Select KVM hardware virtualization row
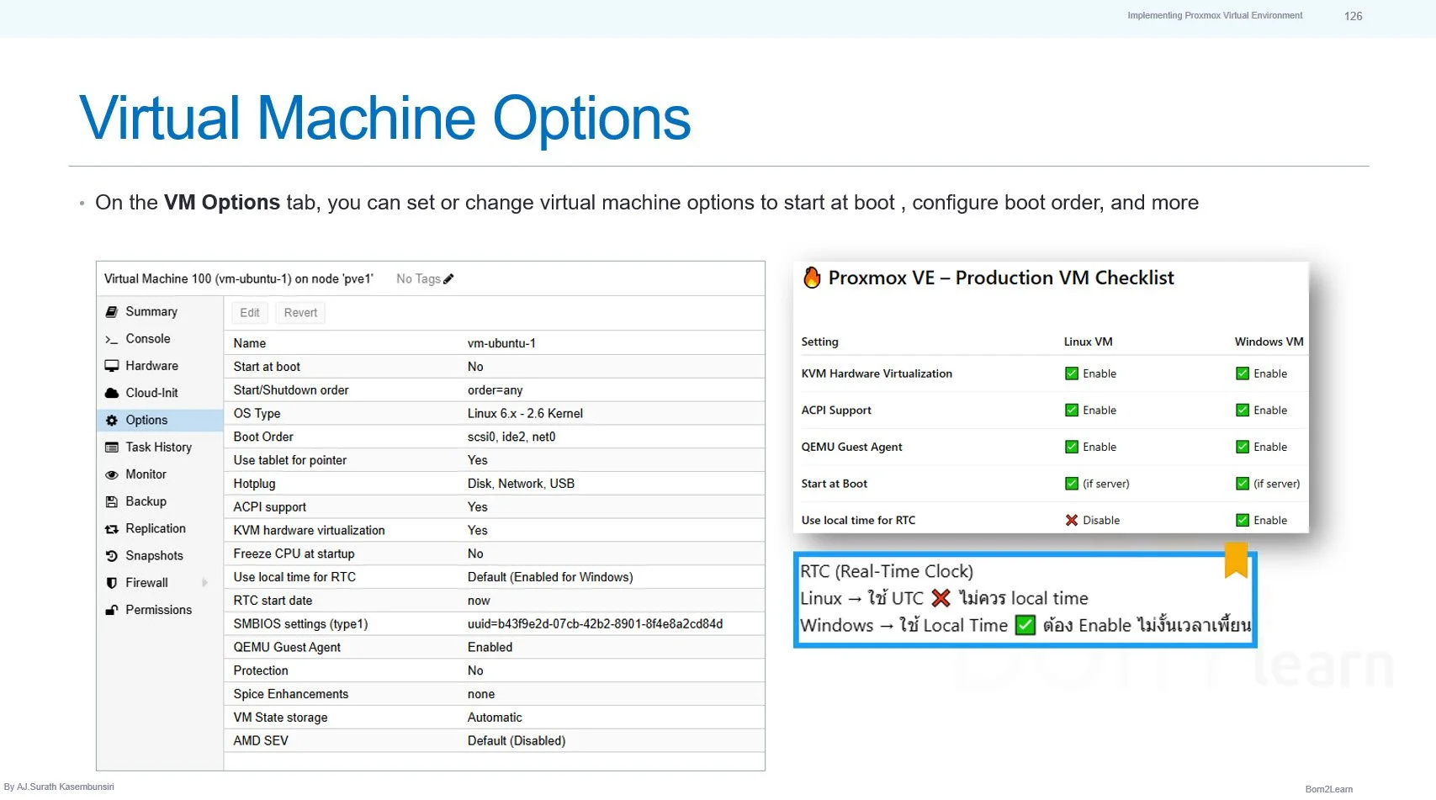This screenshot has height=800, width=1436. coord(495,531)
